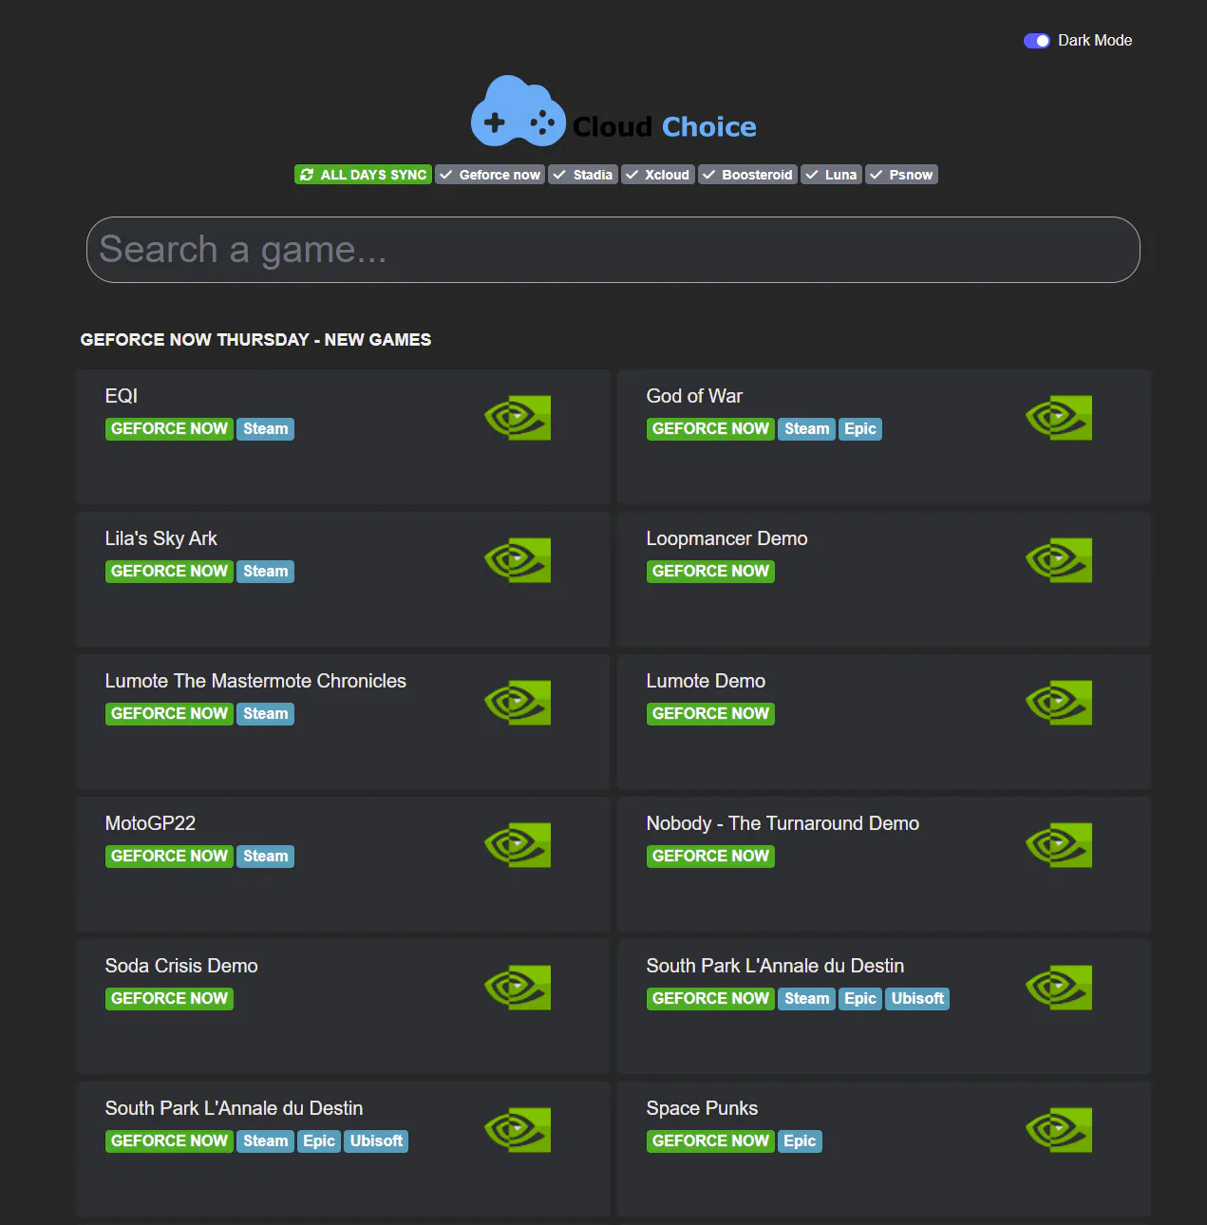
Task: Click the Steam tag on EQI
Action: coord(265,429)
